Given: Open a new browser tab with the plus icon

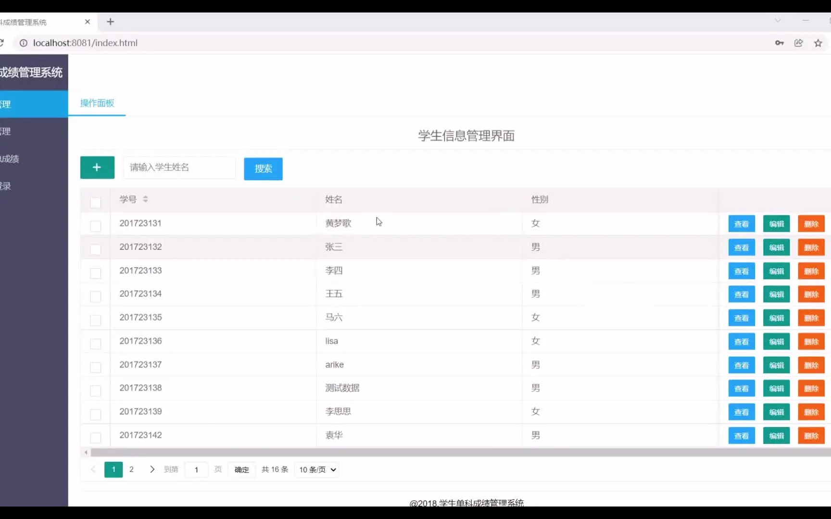Looking at the screenshot, I should point(111,22).
